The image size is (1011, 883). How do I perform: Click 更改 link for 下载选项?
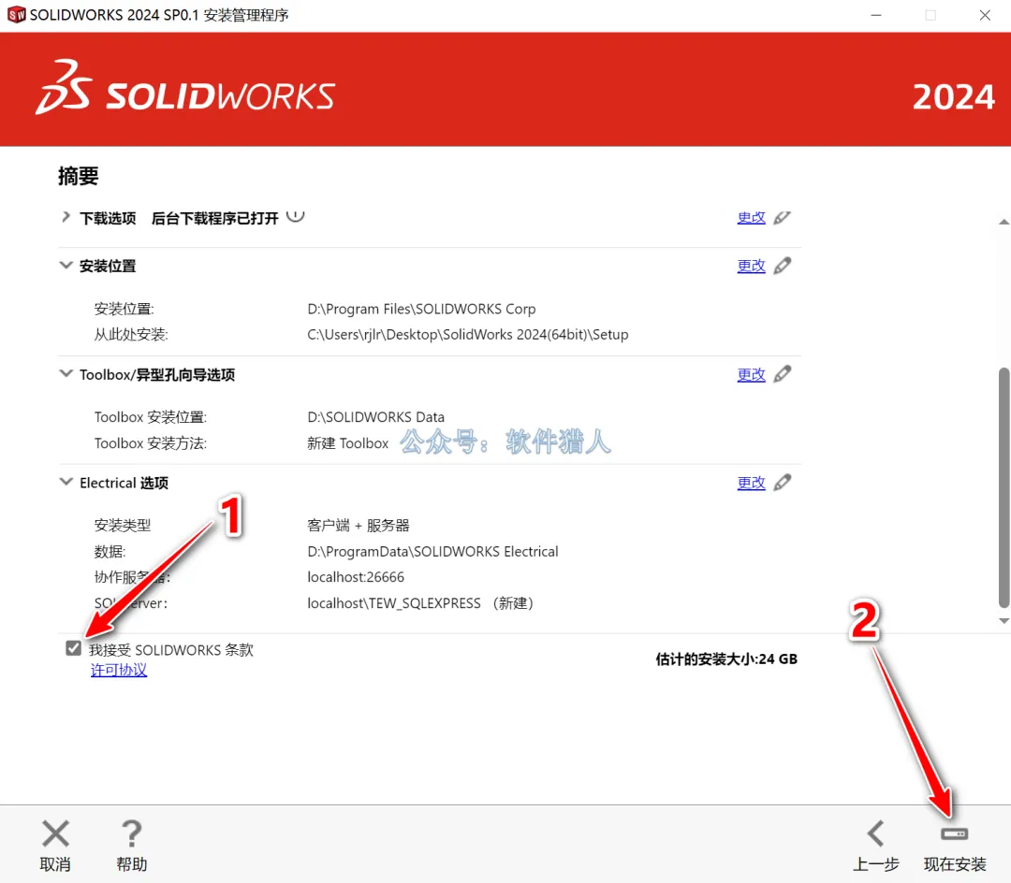click(x=751, y=218)
